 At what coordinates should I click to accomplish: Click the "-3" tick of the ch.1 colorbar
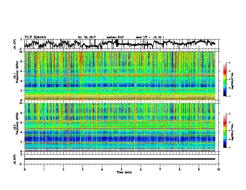pyautogui.click(x=229, y=63)
